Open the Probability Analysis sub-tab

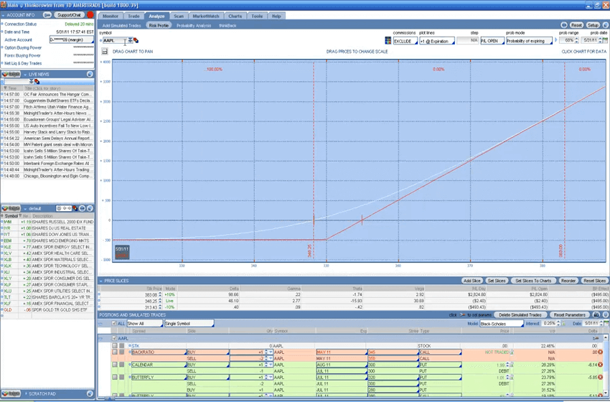pyautogui.click(x=194, y=25)
